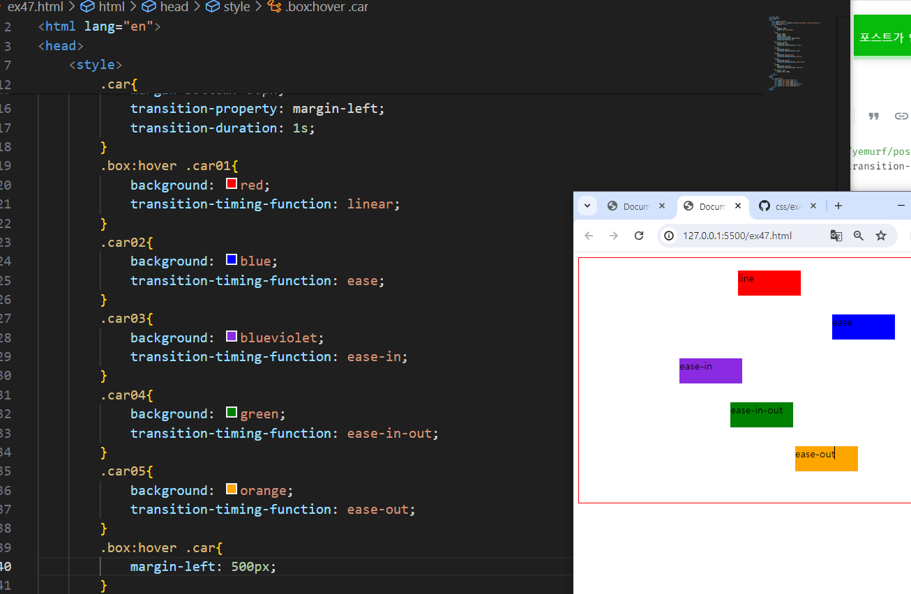This screenshot has width=911, height=594.
Task: Click the html element icon in breadcrumb
Action: (87, 7)
